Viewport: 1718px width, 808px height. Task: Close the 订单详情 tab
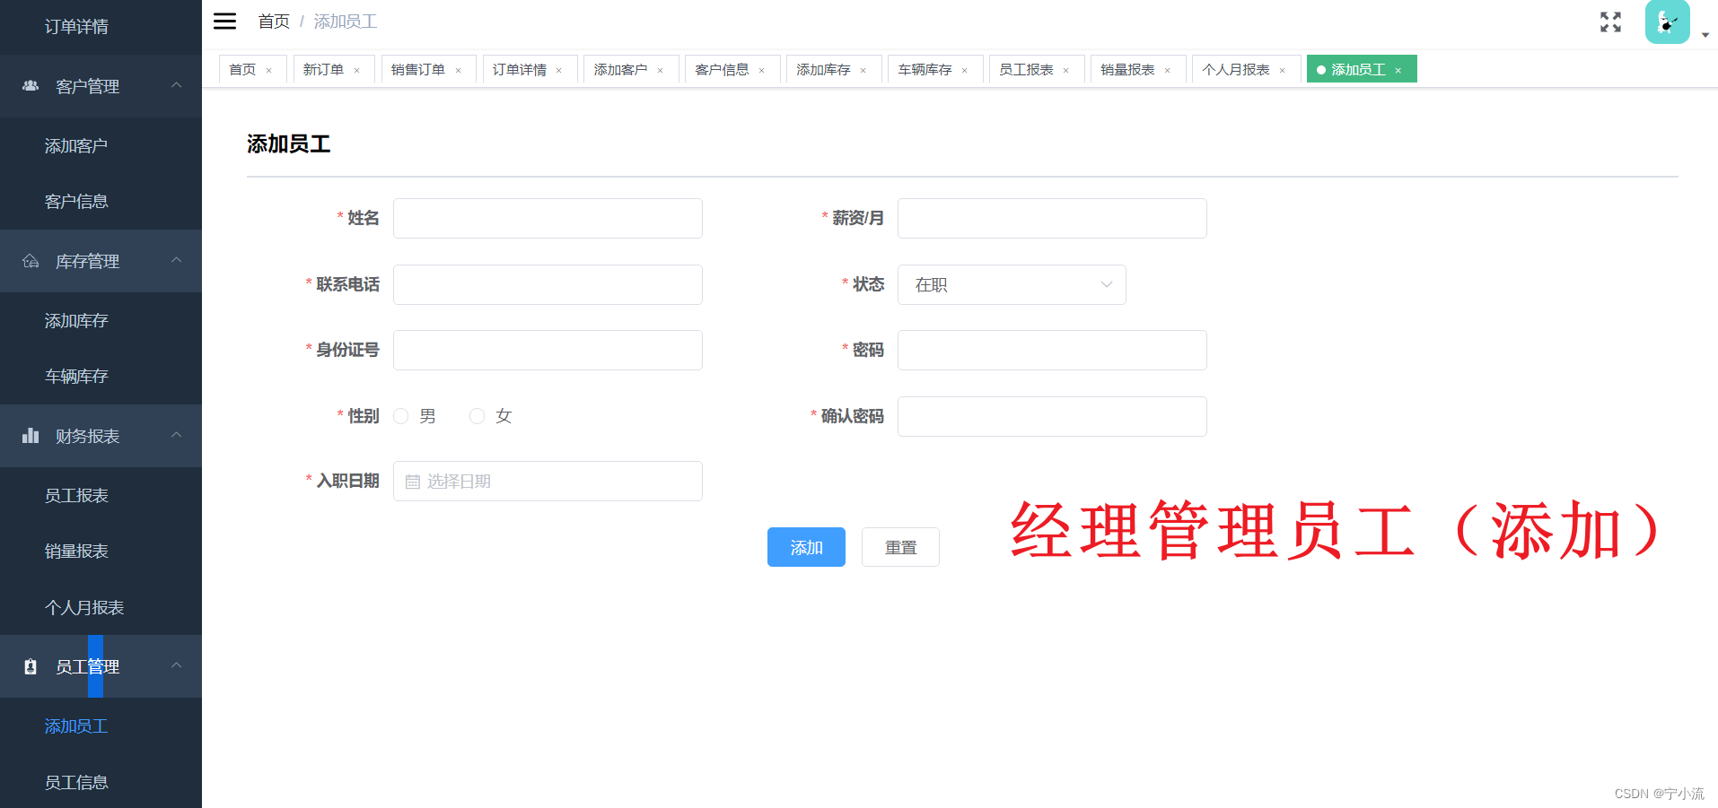pyautogui.click(x=558, y=70)
